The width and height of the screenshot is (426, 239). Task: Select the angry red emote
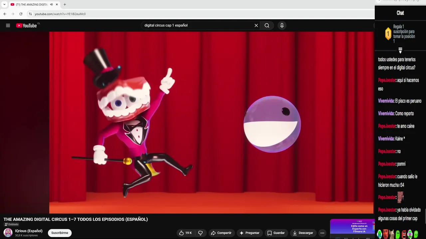[x=404, y=234]
